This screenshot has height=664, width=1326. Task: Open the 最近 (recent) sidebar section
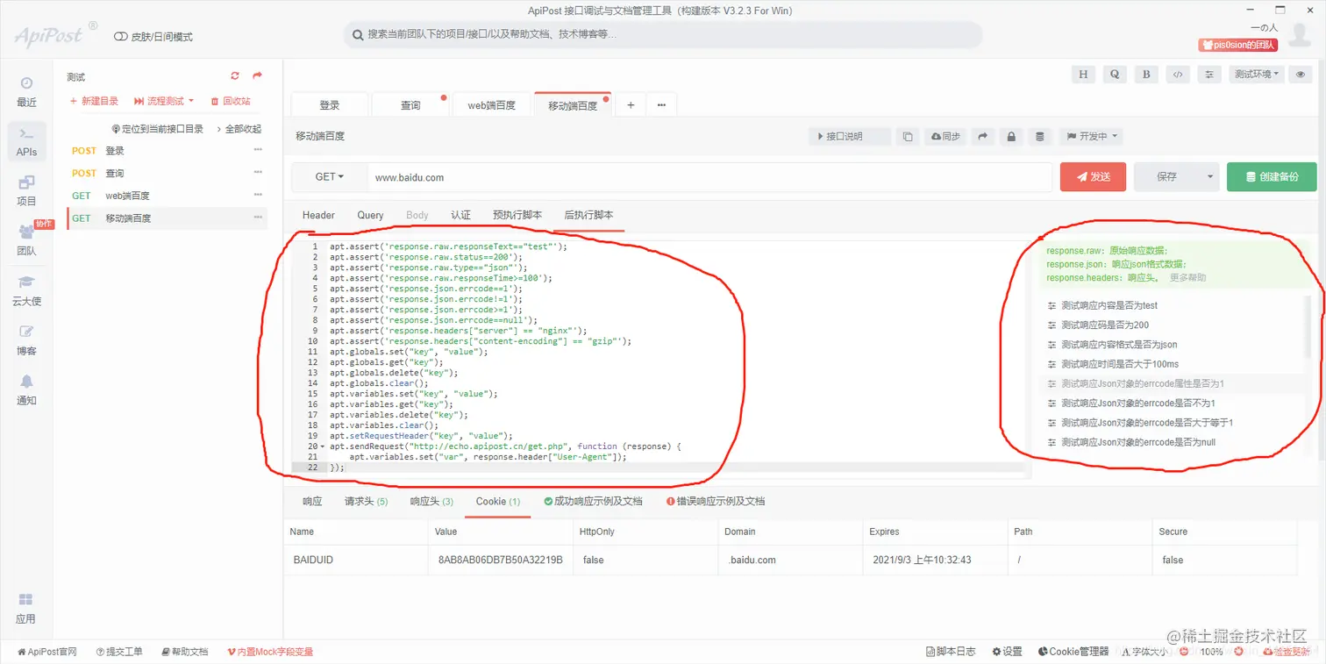26,91
